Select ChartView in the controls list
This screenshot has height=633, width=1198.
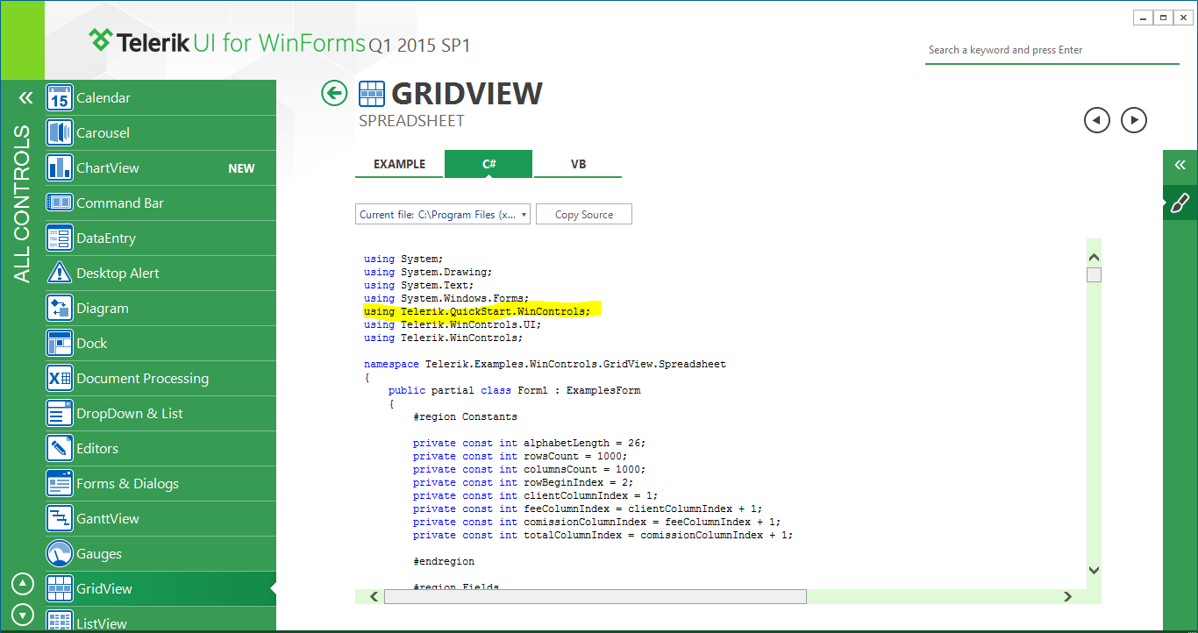[108, 168]
